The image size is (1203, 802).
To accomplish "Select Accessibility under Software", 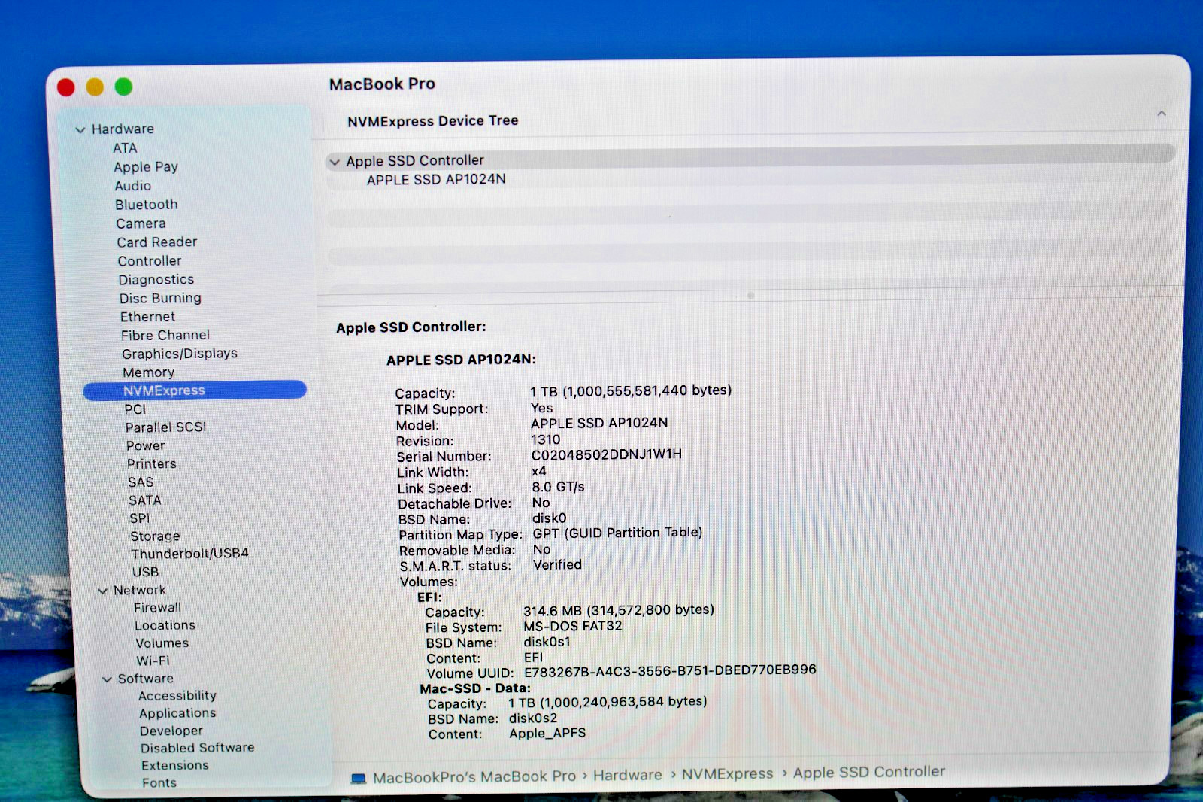I will (177, 696).
